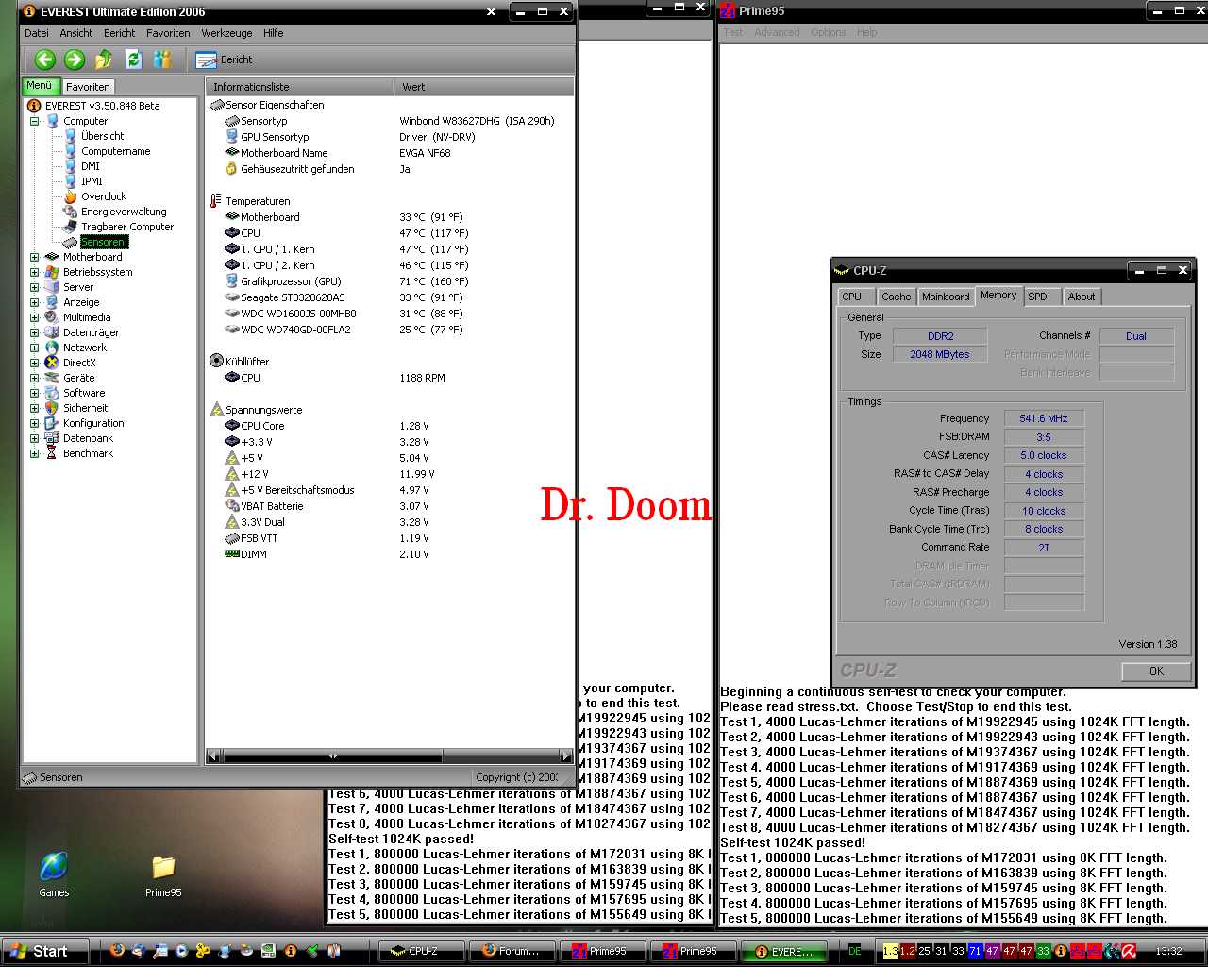This screenshot has width=1208, height=967.
Task: Open the Ansicht menu in EVEREST
Action: tap(76, 33)
